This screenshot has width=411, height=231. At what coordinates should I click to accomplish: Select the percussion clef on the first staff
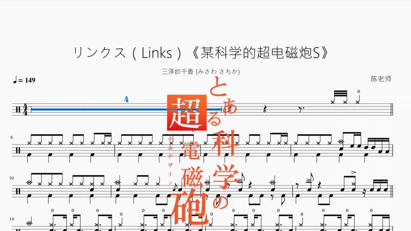pos(18,109)
